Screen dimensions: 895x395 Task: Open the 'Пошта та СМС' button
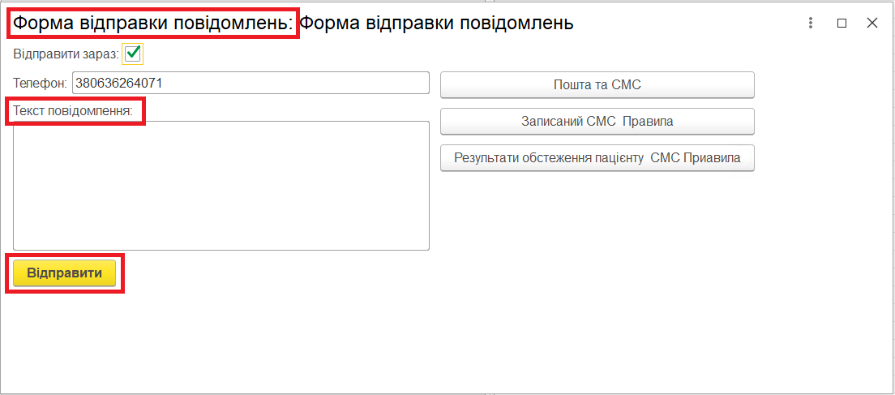597,84
